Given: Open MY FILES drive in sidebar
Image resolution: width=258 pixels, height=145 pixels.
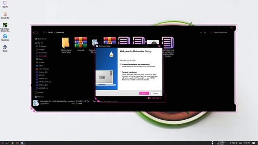Looking at the screenshot, I should [x=42, y=88].
